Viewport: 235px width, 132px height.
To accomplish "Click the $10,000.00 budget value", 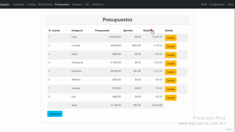I will [115, 37].
